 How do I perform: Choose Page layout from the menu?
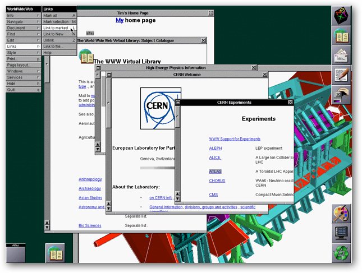pyautogui.click(x=24, y=65)
